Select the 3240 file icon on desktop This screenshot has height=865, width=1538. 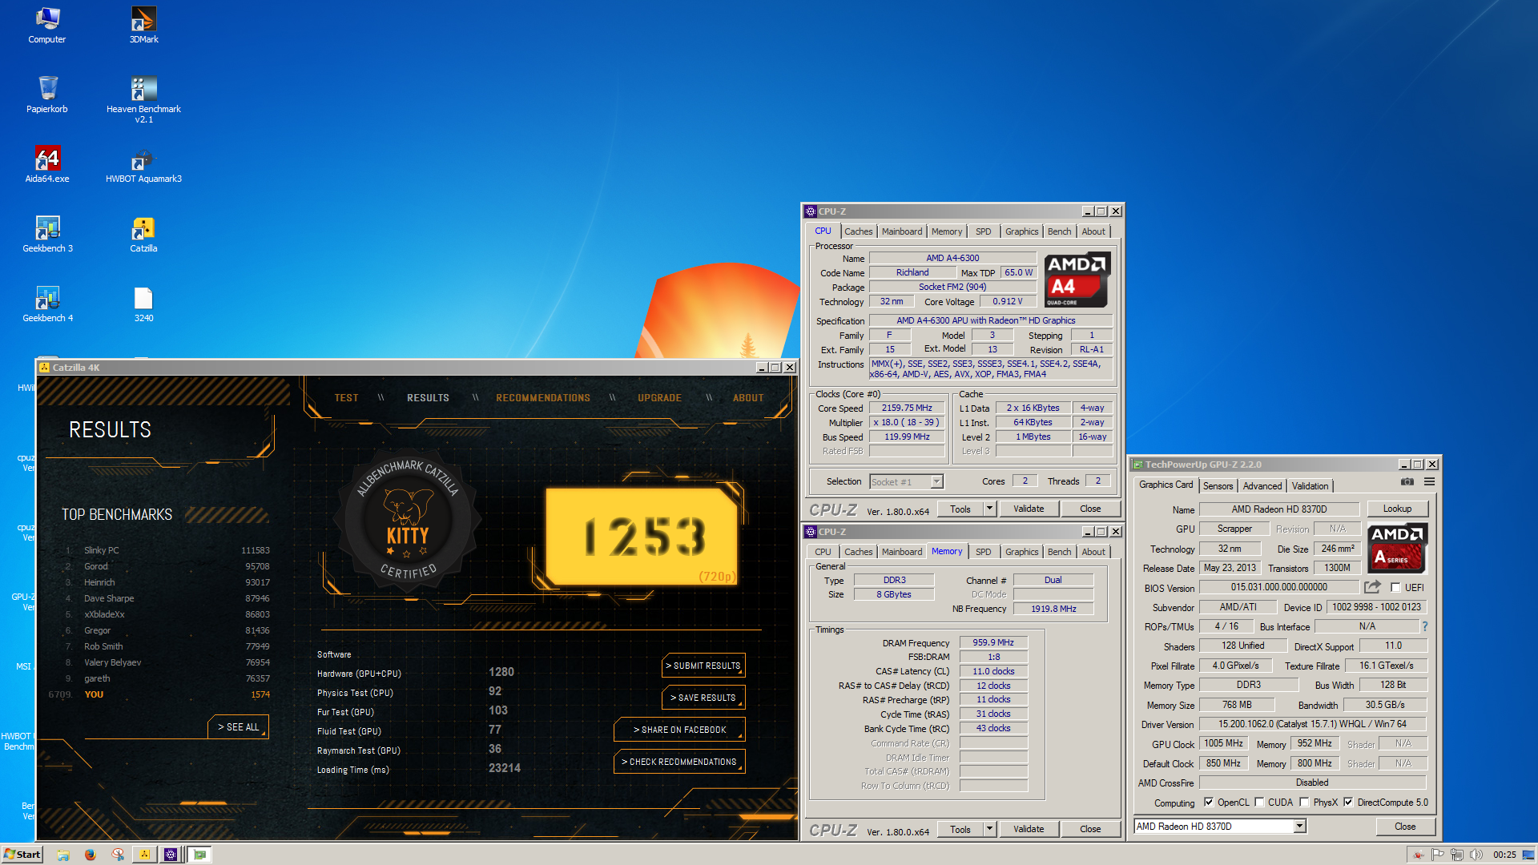pos(144,304)
